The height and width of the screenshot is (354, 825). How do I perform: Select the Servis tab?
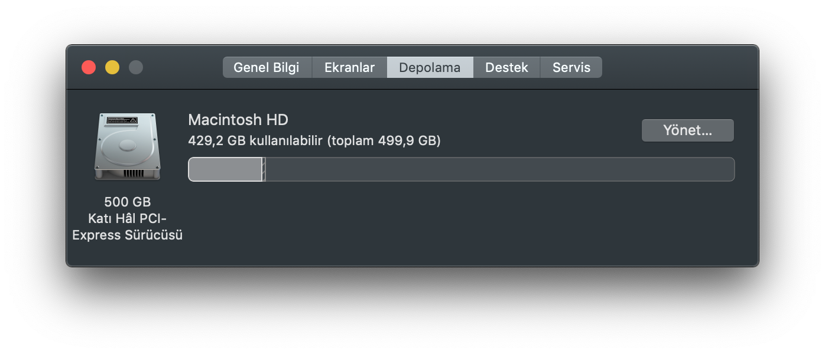(x=571, y=67)
